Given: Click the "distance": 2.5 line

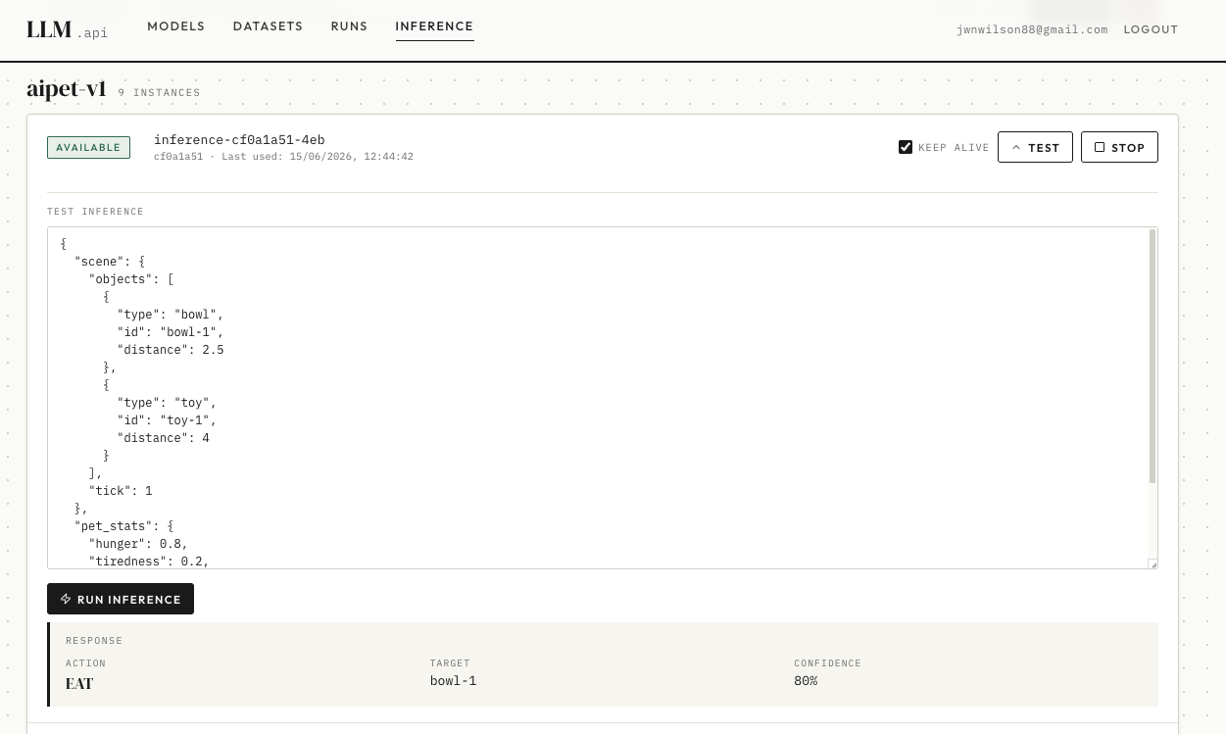Looking at the screenshot, I should [x=171, y=350].
